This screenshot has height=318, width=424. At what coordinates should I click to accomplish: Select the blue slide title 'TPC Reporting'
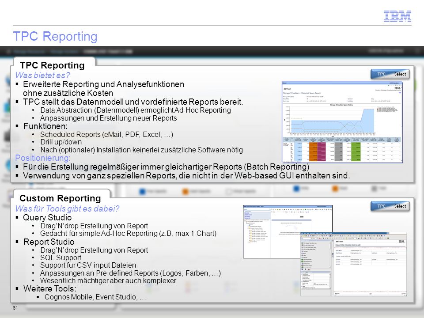55,36
